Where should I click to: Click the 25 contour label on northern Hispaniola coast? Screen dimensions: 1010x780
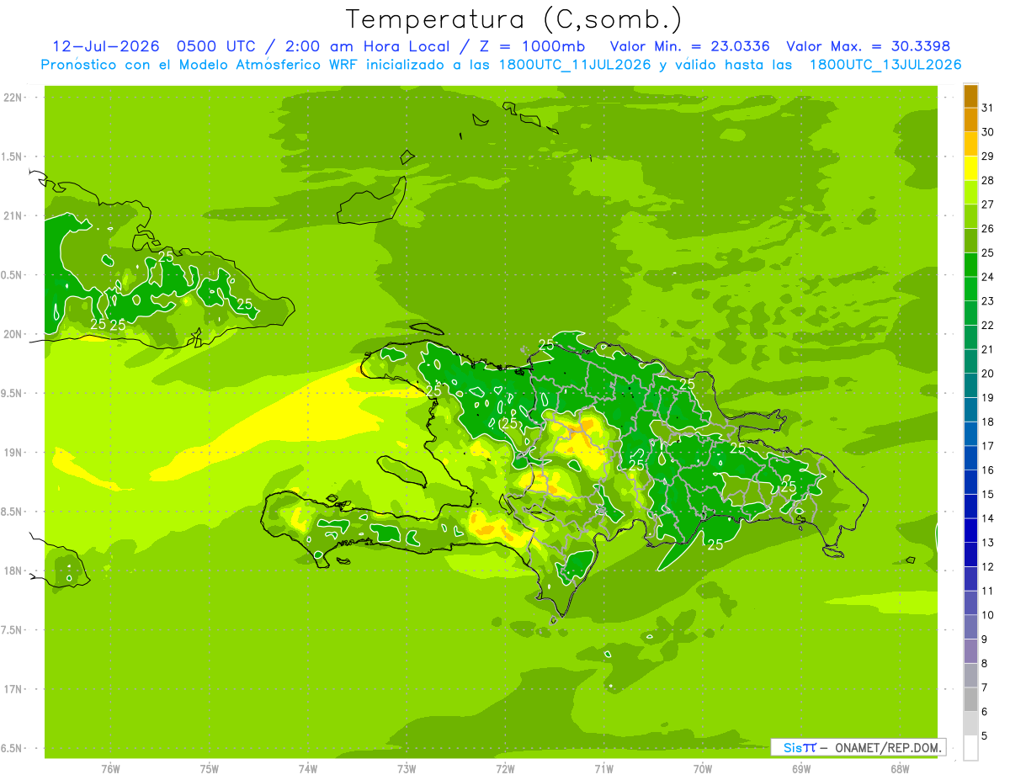pyautogui.click(x=546, y=344)
